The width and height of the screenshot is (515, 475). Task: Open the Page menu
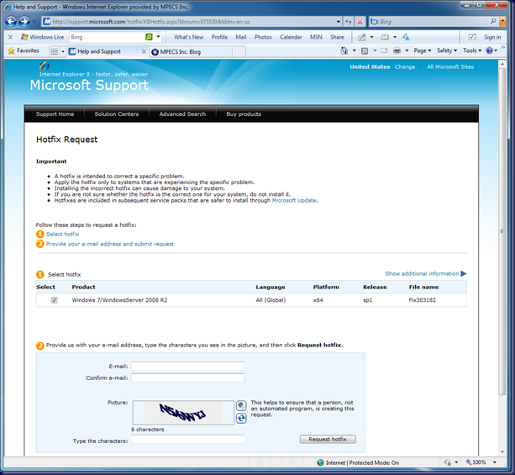[423, 50]
